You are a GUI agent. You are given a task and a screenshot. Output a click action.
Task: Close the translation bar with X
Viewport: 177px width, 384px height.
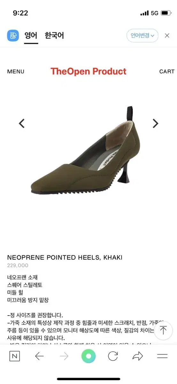click(x=167, y=36)
